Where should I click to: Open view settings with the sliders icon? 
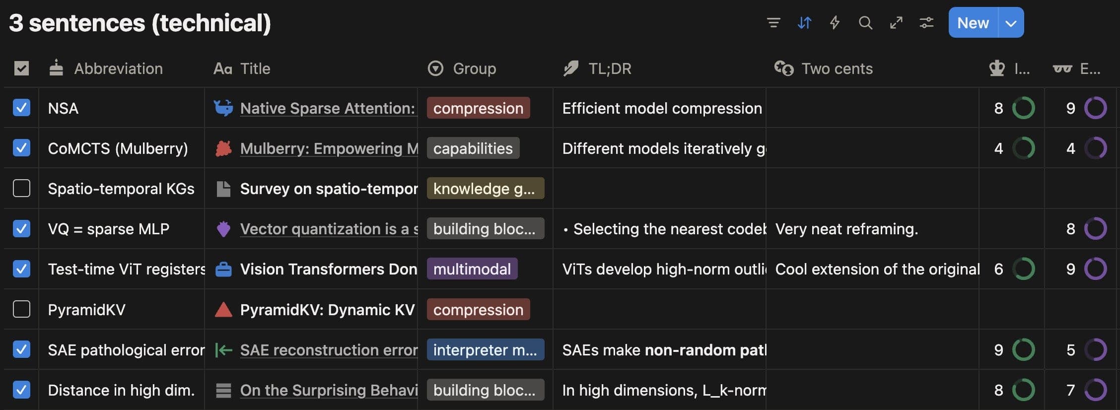pos(926,23)
